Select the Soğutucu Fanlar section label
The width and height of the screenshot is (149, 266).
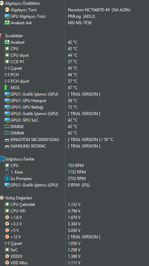point(20,159)
